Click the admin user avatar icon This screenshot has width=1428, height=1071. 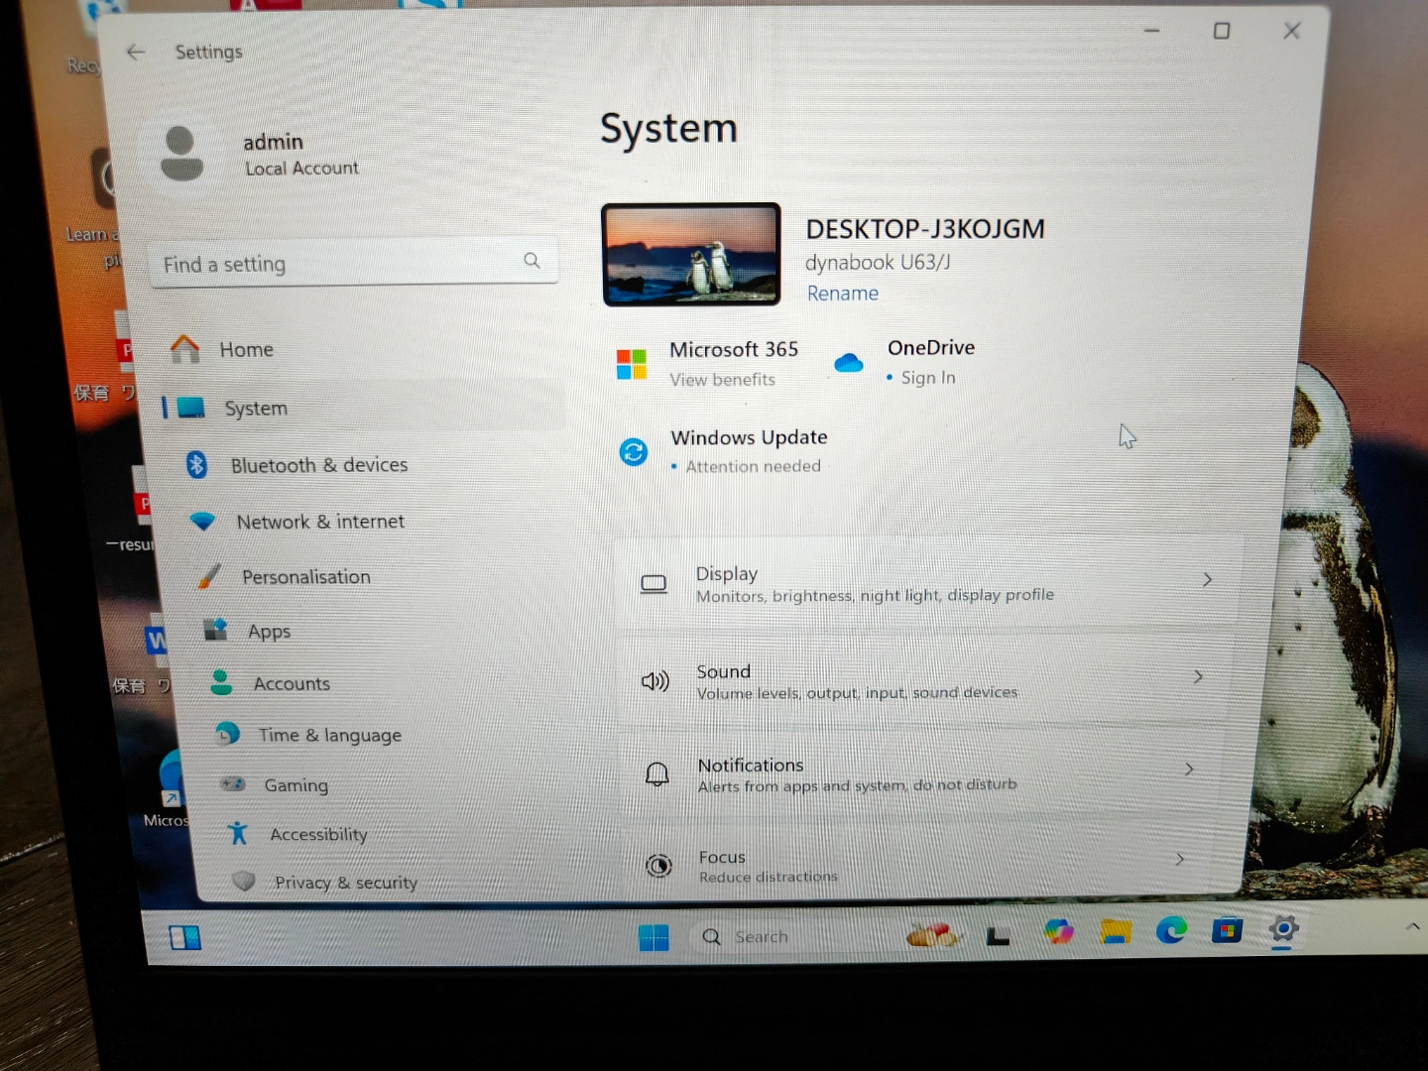click(181, 154)
